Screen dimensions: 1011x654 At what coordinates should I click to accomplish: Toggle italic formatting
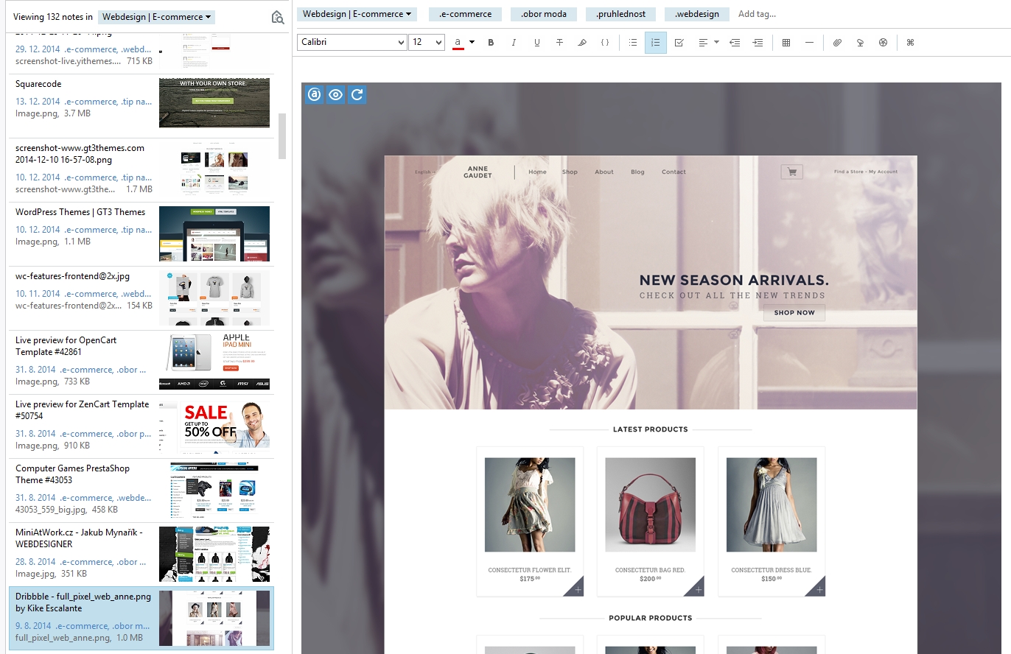pyautogui.click(x=514, y=43)
